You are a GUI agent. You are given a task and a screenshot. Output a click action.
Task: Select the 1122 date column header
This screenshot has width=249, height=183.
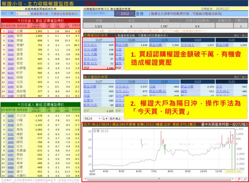click(x=197, y=40)
